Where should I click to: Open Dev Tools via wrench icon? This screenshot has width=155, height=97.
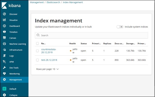[4, 68]
